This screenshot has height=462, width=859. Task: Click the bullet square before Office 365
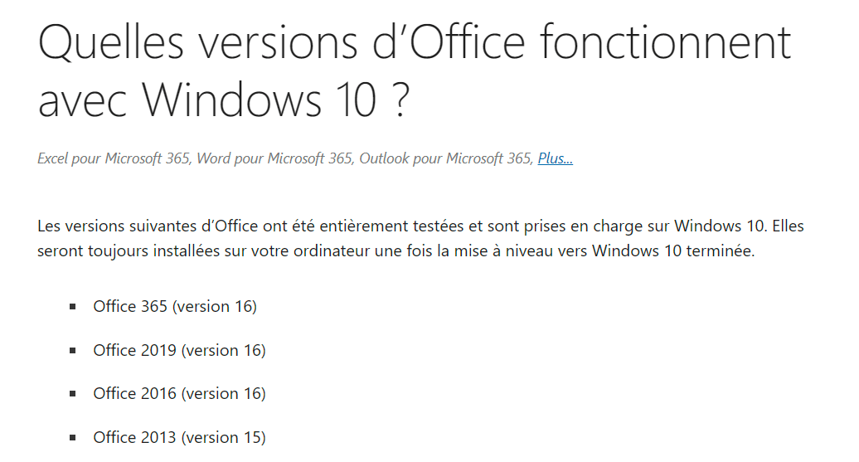[x=73, y=307]
